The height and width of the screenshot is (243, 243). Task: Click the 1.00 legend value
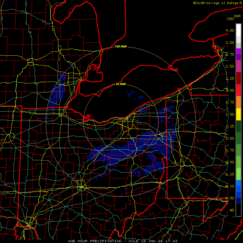[230, 139]
